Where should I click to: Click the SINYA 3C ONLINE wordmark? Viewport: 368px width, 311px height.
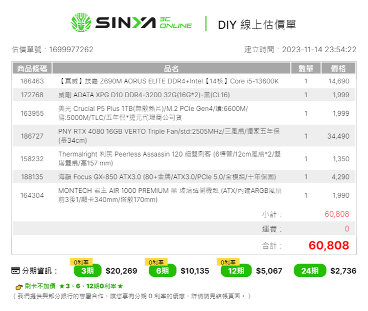click(144, 23)
